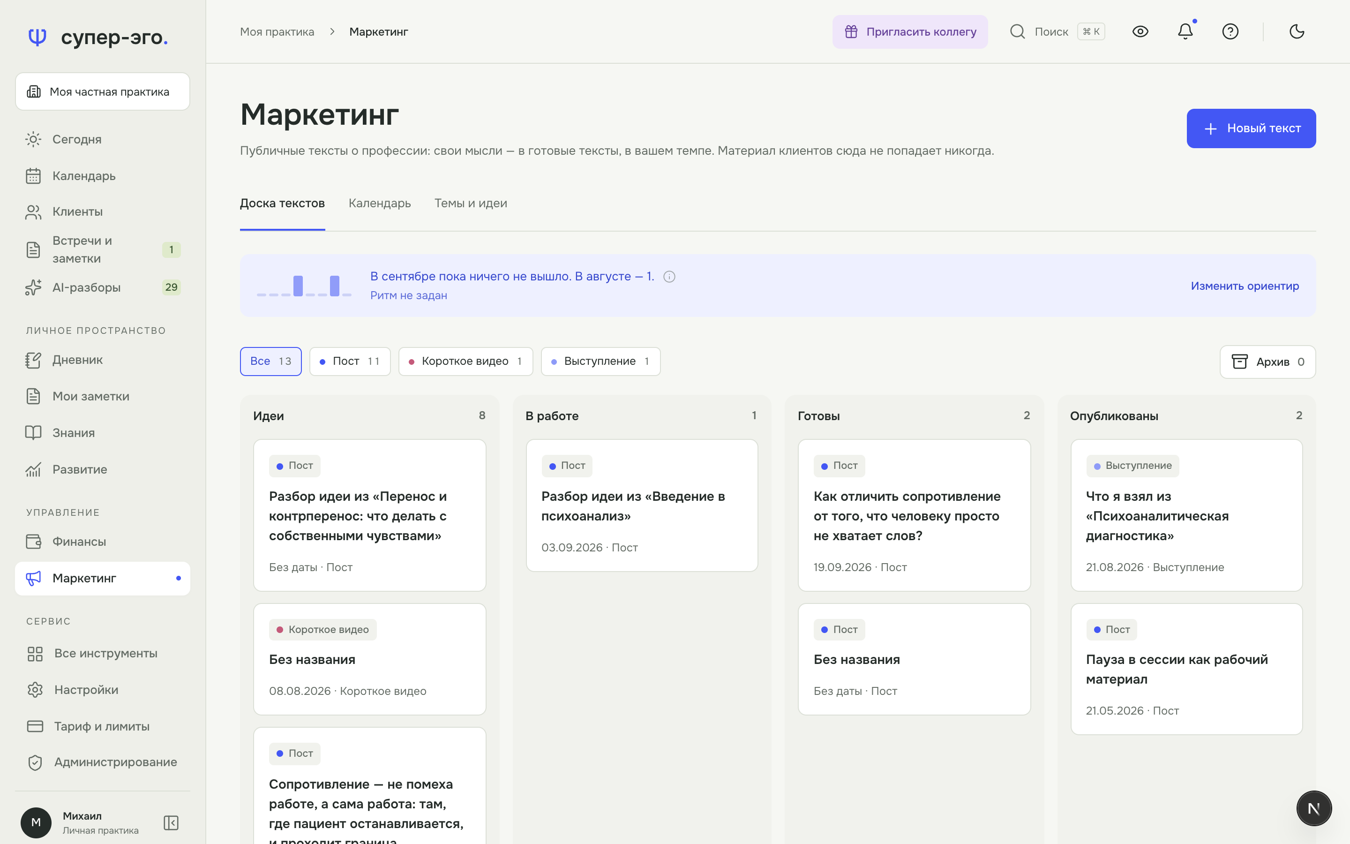The height and width of the screenshot is (844, 1350).
Task: Open card about «Введение в психоанализ»
Action: pos(642,505)
